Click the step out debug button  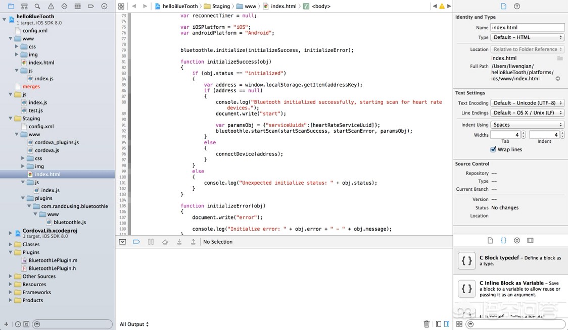point(193,242)
